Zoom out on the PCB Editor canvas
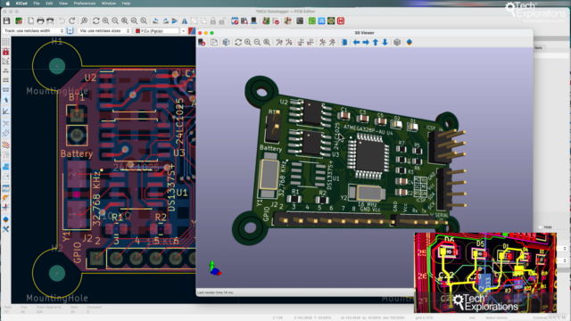 [x=115, y=21]
